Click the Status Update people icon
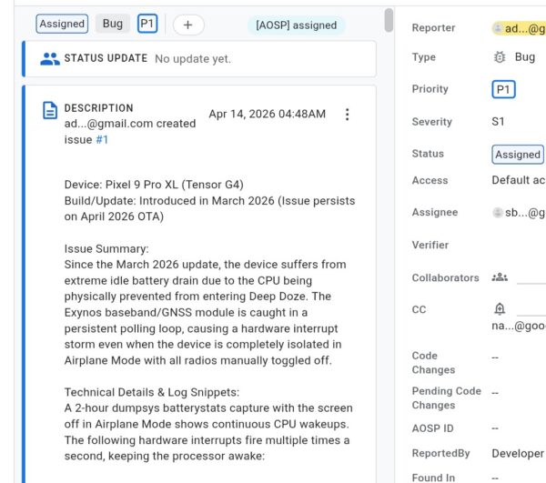The image size is (546, 483). tap(50, 59)
